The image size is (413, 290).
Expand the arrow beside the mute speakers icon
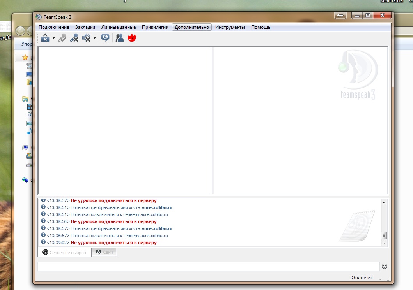(94, 38)
